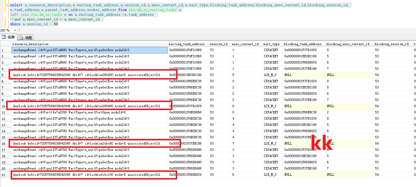Click the session_id column header
The image size is (416, 187).
coord(218,44)
